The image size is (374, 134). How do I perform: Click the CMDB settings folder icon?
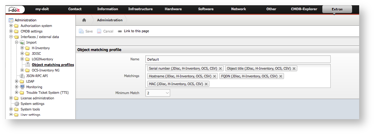point(16,31)
